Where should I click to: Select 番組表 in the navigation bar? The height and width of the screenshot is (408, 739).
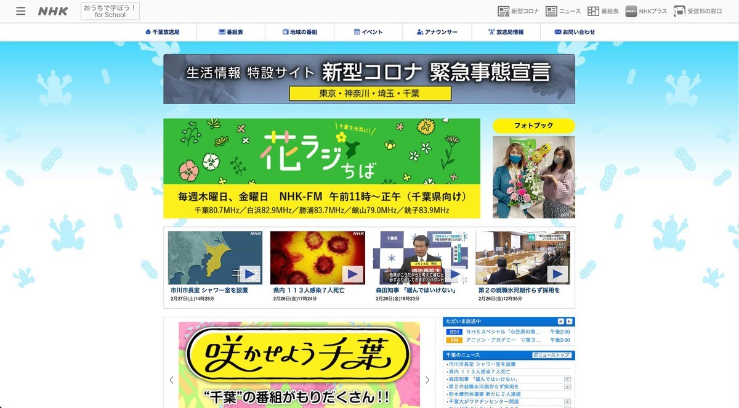tap(231, 31)
